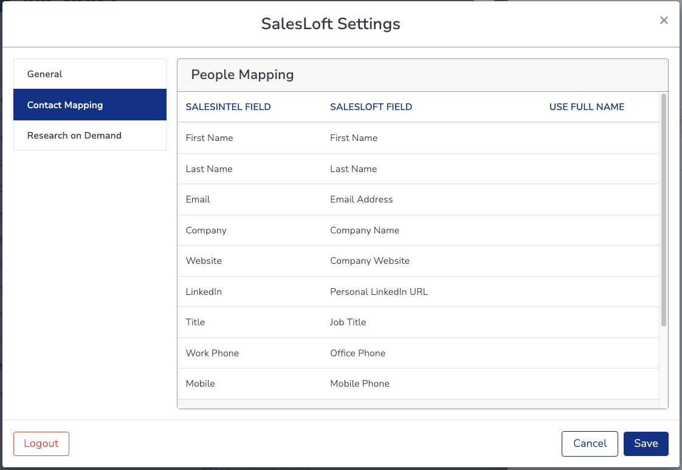Click the SalesIntel 'Mobile' field cell
The width and height of the screenshot is (682, 470).
[x=200, y=384]
